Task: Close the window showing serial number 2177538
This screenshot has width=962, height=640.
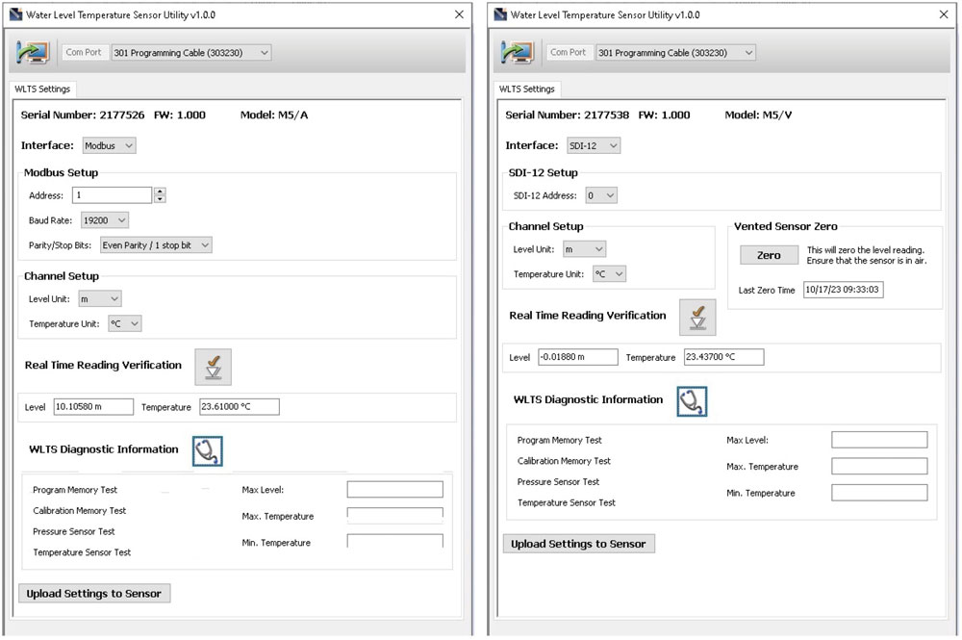Action: click(x=943, y=15)
